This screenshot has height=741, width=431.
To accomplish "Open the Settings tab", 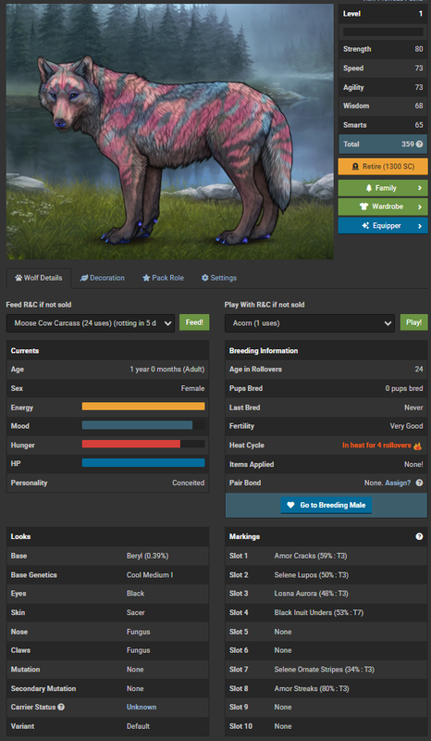I will pos(219,278).
